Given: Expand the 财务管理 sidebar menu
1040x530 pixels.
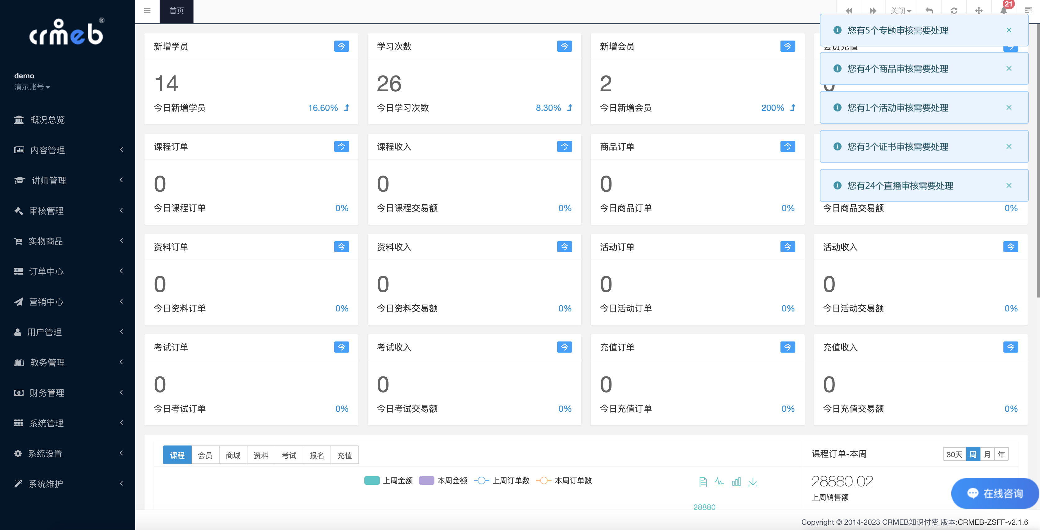Looking at the screenshot, I should coord(67,393).
